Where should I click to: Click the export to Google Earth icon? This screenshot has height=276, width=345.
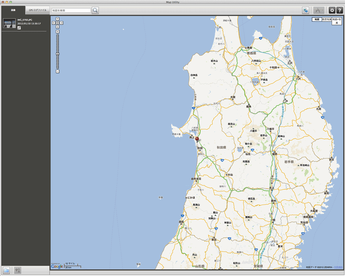tap(305, 10)
